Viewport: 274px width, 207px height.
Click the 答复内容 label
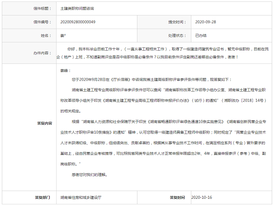pyautogui.click(x=45, y=123)
